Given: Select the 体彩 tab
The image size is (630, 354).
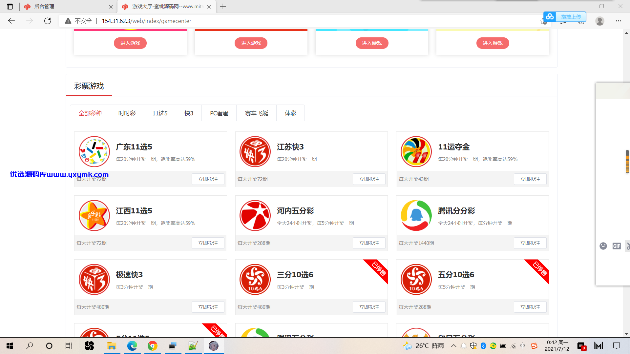Looking at the screenshot, I should [290, 113].
